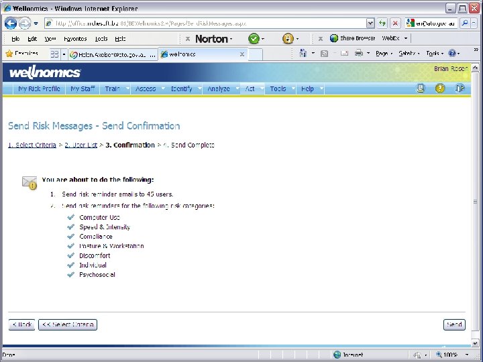Click the vertical scrollbar up arrow
The image size is (483, 362).
(476, 68)
